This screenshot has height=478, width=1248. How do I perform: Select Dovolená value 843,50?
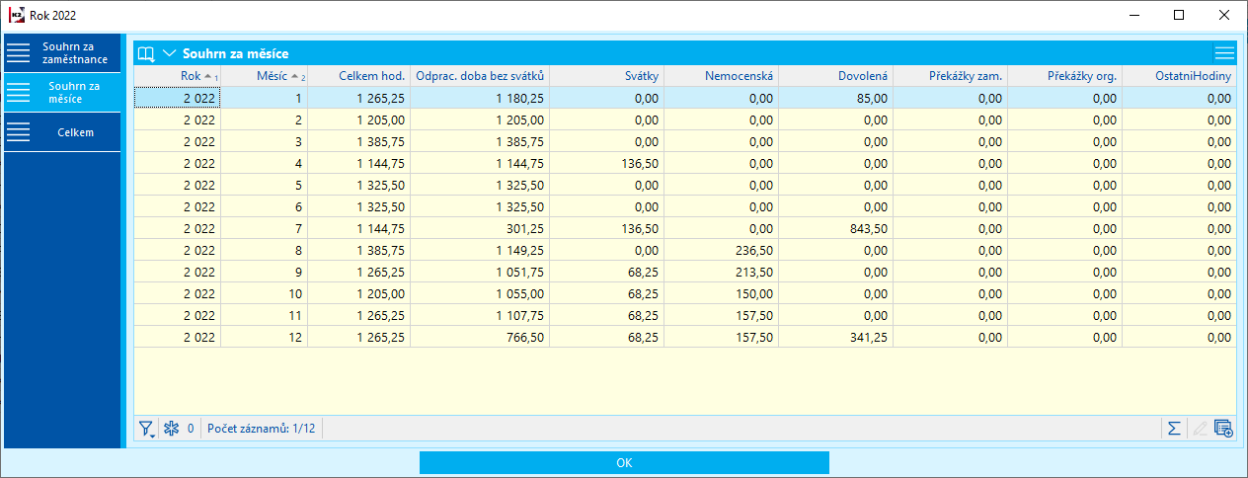tap(835, 228)
